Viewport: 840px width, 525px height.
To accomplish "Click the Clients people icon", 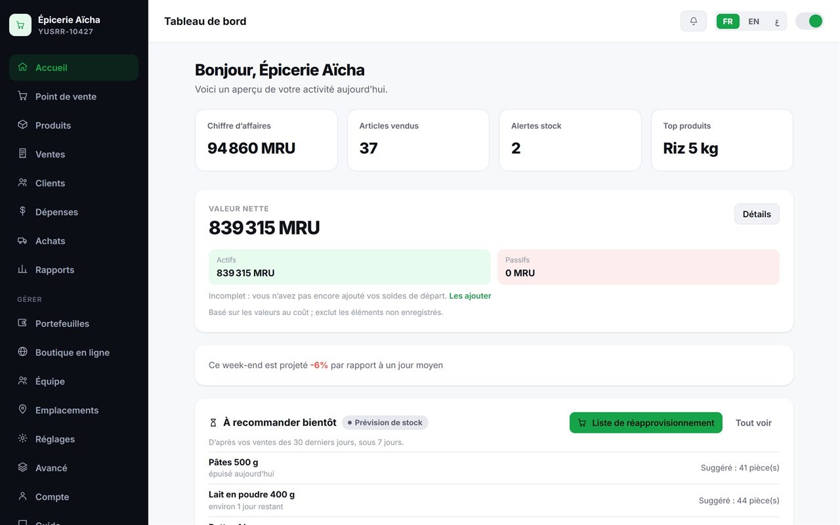I will coord(22,182).
